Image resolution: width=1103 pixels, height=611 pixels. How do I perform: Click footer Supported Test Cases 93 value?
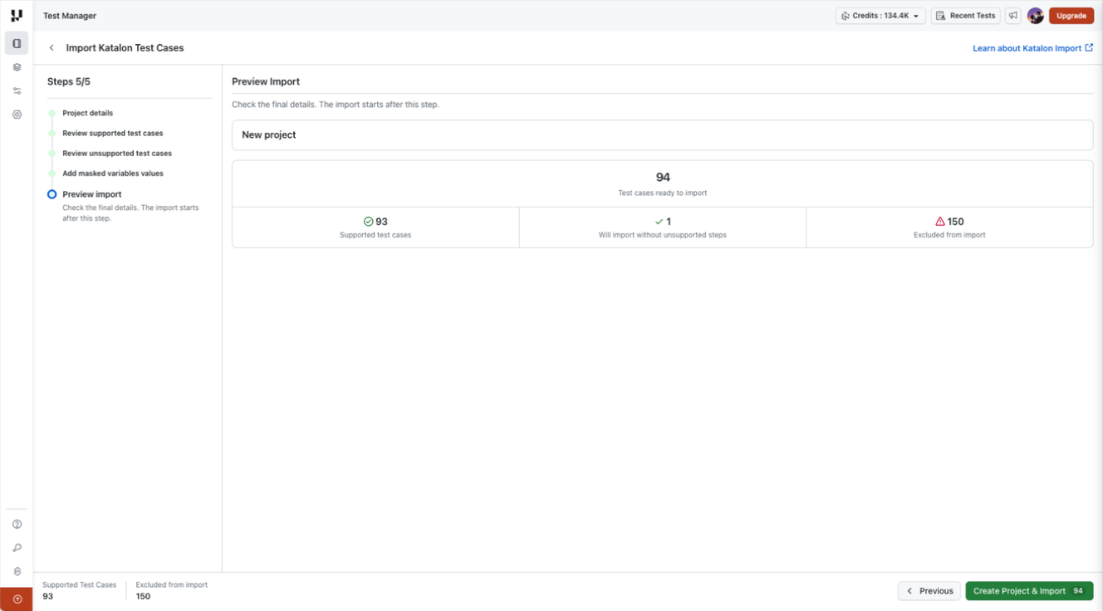pyautogui.click(x=48, y=596)
